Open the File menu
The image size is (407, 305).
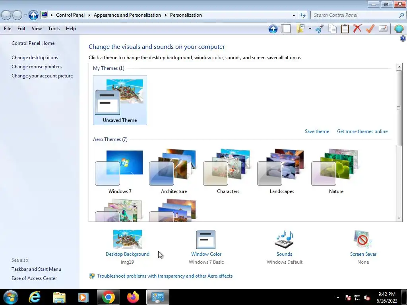8,29
